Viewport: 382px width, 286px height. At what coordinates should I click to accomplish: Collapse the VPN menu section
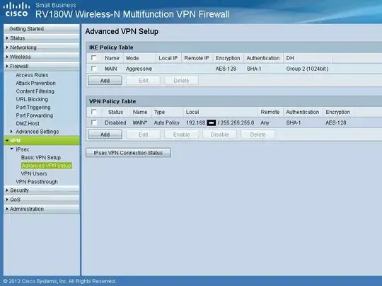click(x=42, y=140)
